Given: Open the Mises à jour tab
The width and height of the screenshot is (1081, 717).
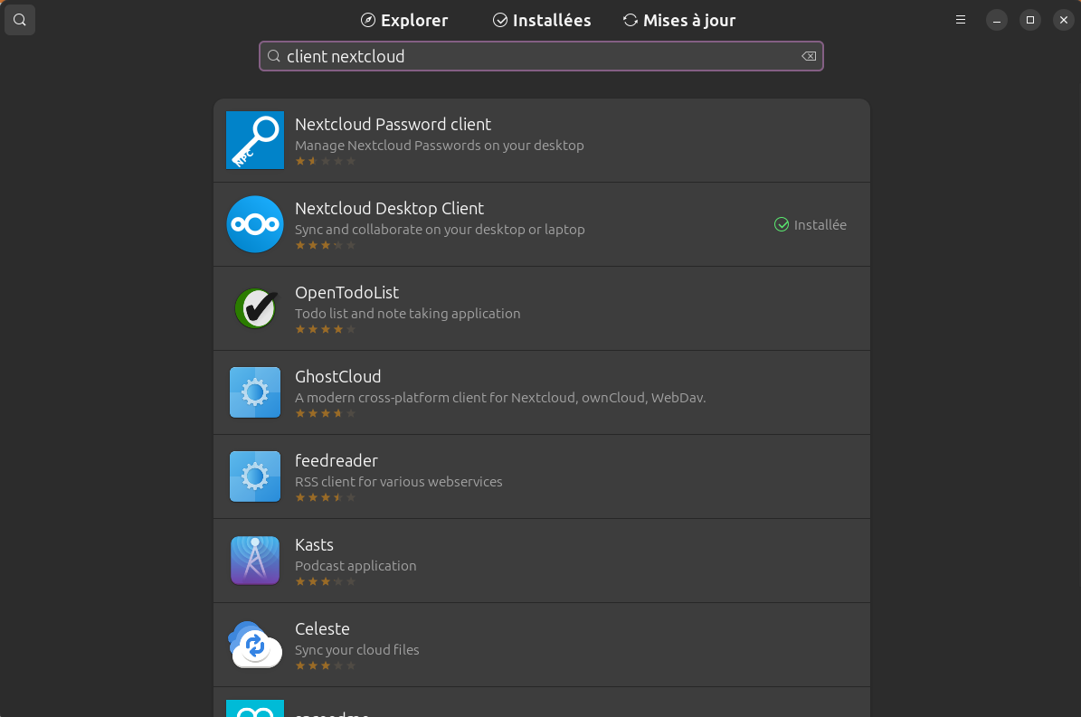Looking at the screenshot, I should tap(679, 21).
